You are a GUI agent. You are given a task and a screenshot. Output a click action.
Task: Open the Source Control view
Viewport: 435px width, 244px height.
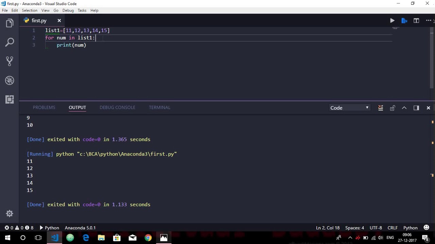(10, 61)
